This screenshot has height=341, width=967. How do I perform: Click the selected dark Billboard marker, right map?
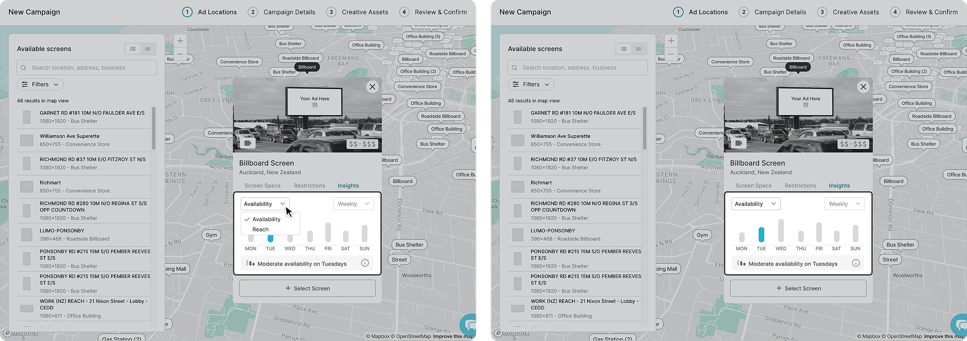(798, 67)
